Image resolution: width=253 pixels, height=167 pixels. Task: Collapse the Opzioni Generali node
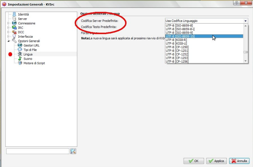click(8, 41)
